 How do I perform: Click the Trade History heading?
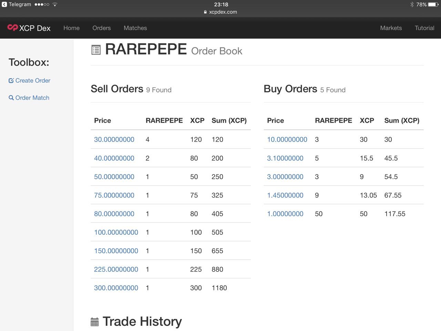tap(142, 322)
